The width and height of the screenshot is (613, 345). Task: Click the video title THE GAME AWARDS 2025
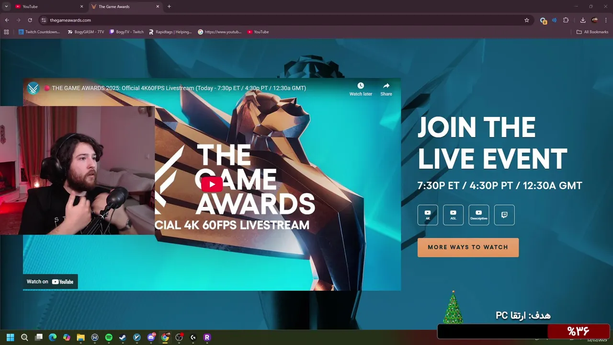pyautogui.click(x=179, y=88)
